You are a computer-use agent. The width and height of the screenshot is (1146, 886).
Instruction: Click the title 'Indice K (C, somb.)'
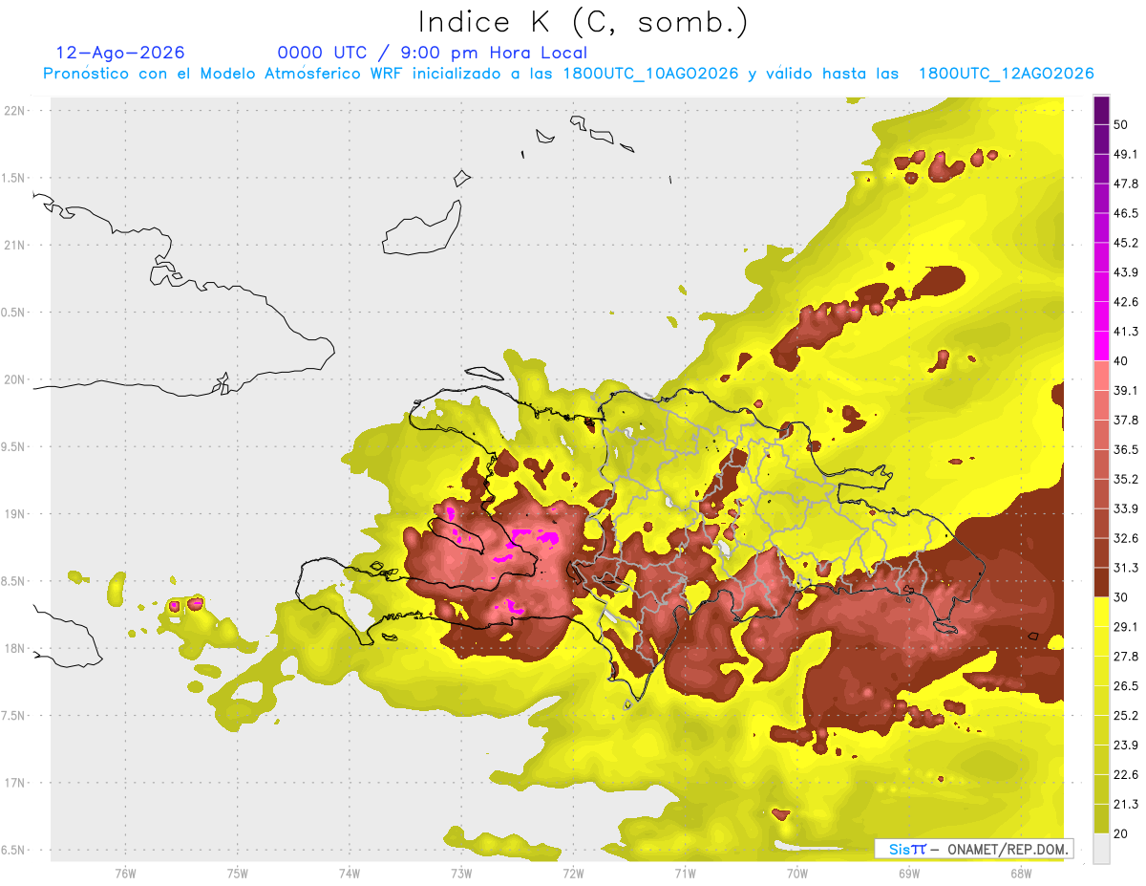pos(584,23)
